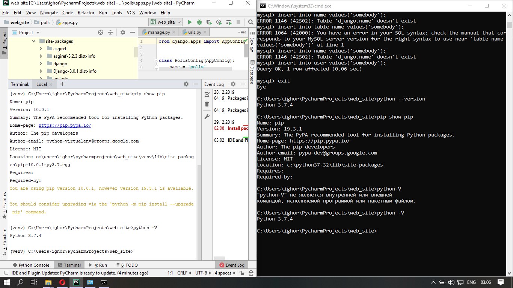The width and height of the screenshot is (513, 288).
Task: Expand the asgiref-3.2.3.dist-info folder
Action: pos(41,56)
